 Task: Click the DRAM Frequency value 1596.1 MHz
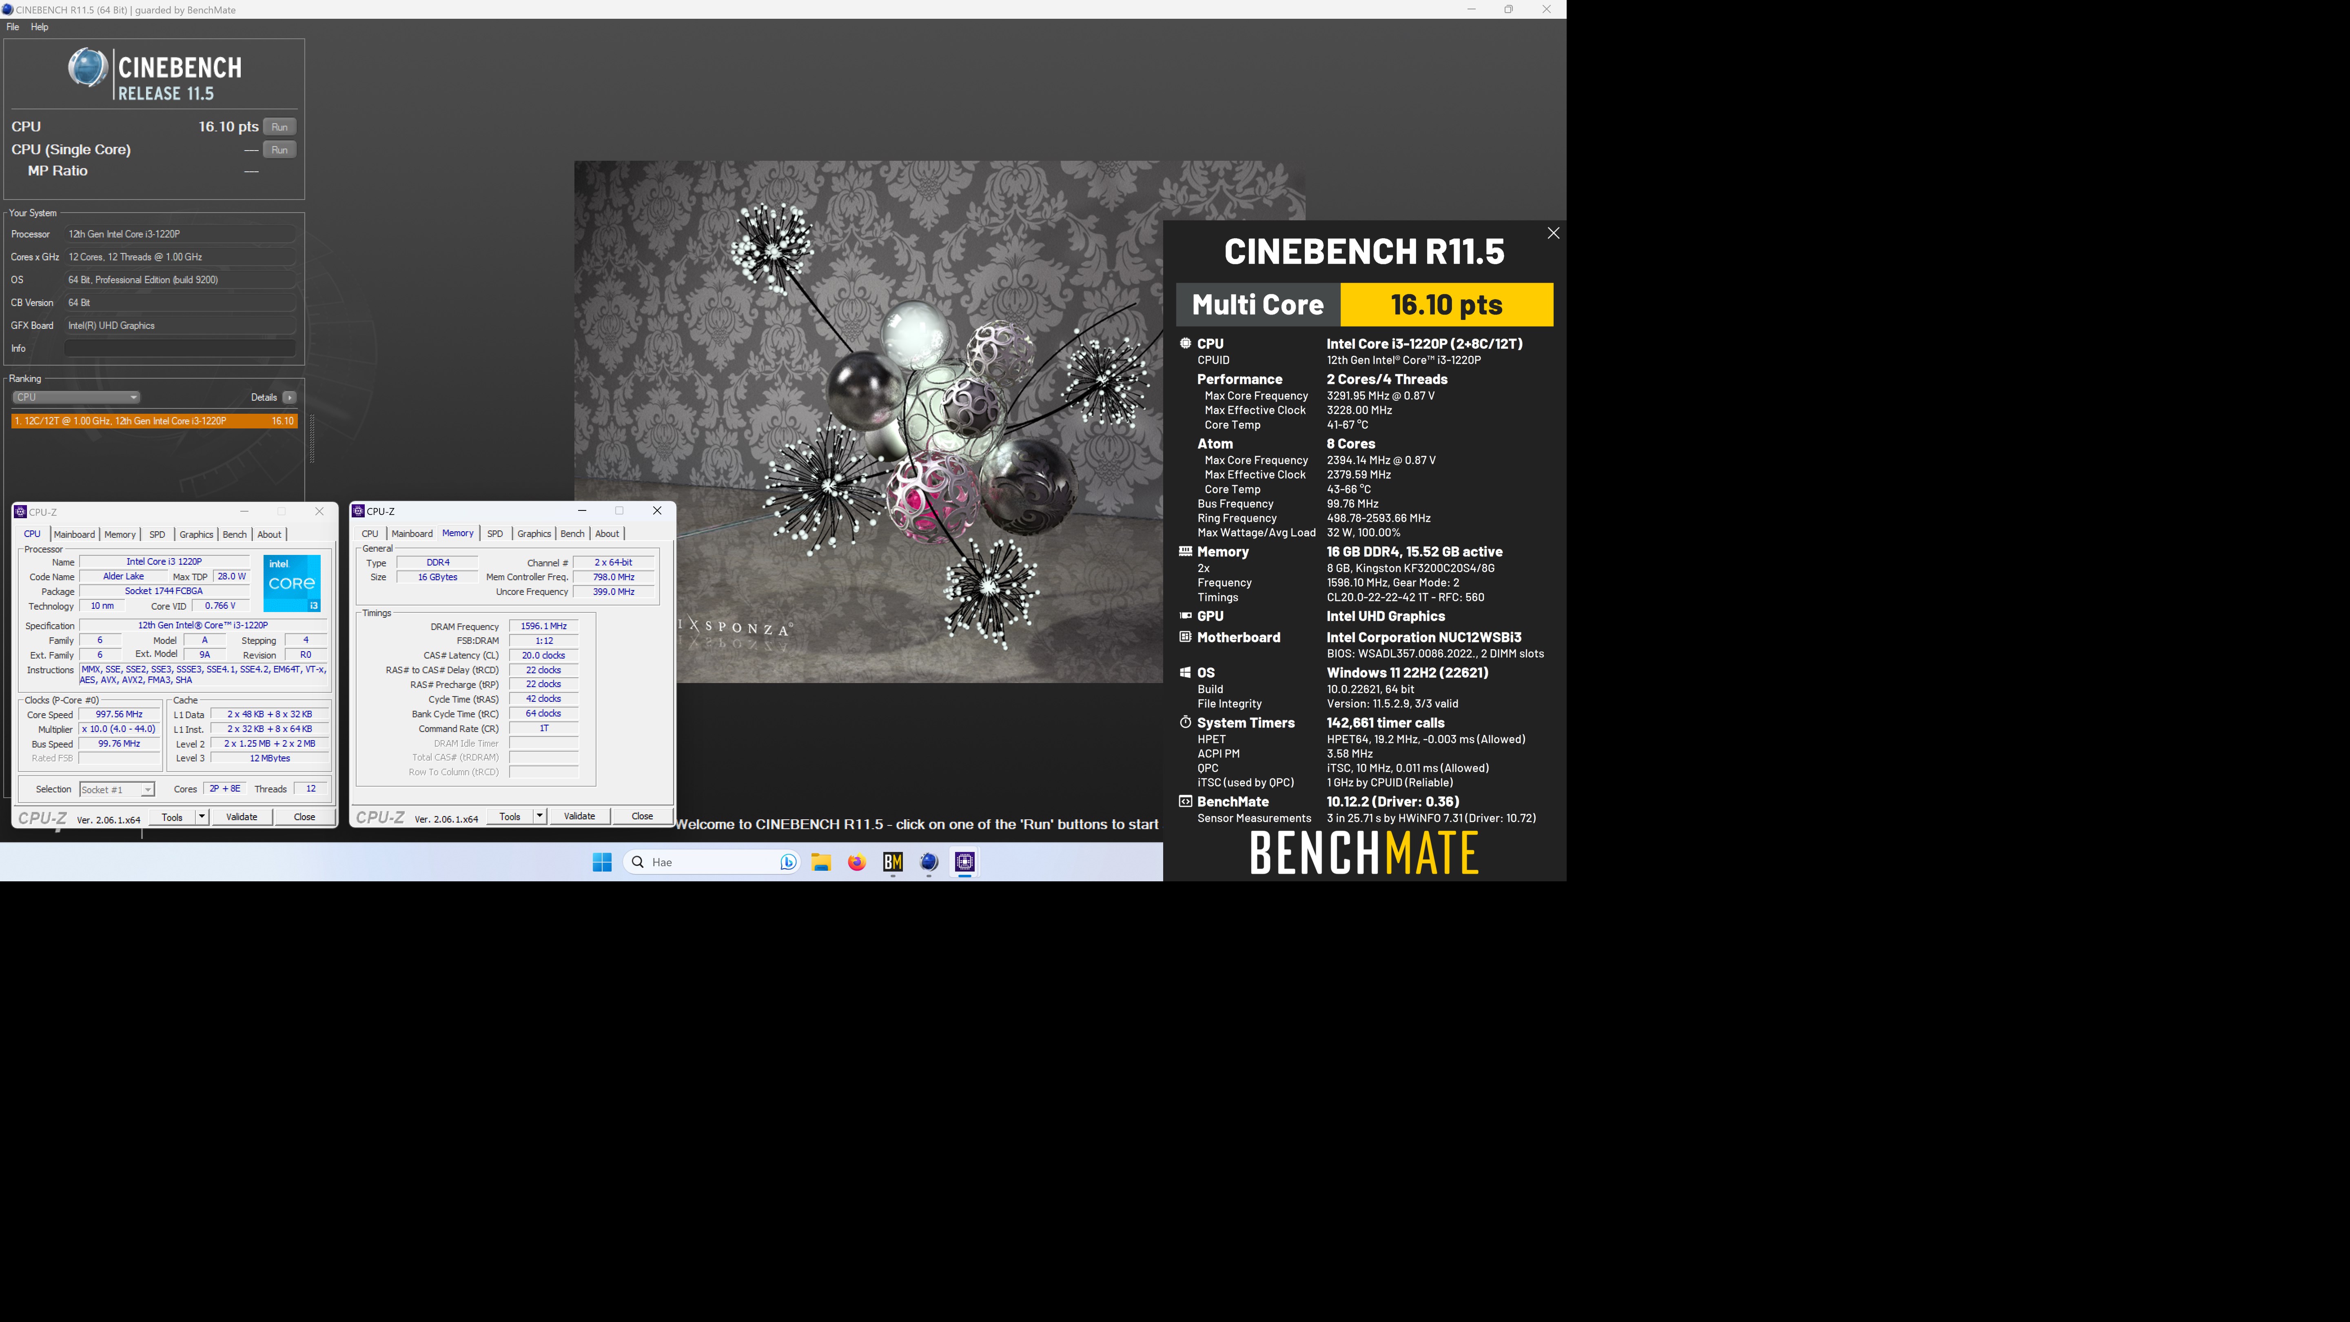[x=544, y=626]
